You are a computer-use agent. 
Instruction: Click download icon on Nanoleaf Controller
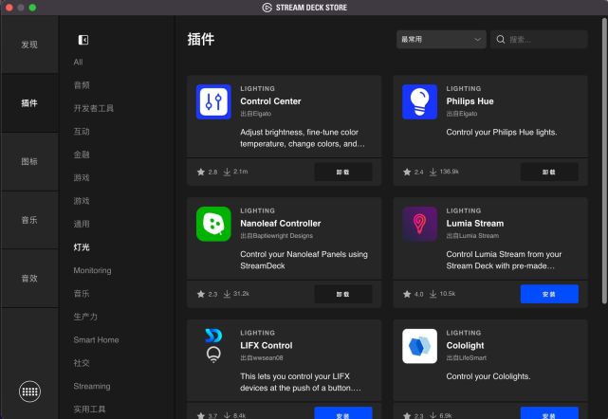[227, 294]
